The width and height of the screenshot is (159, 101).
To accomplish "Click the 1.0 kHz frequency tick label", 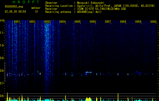I will [2, 45].
